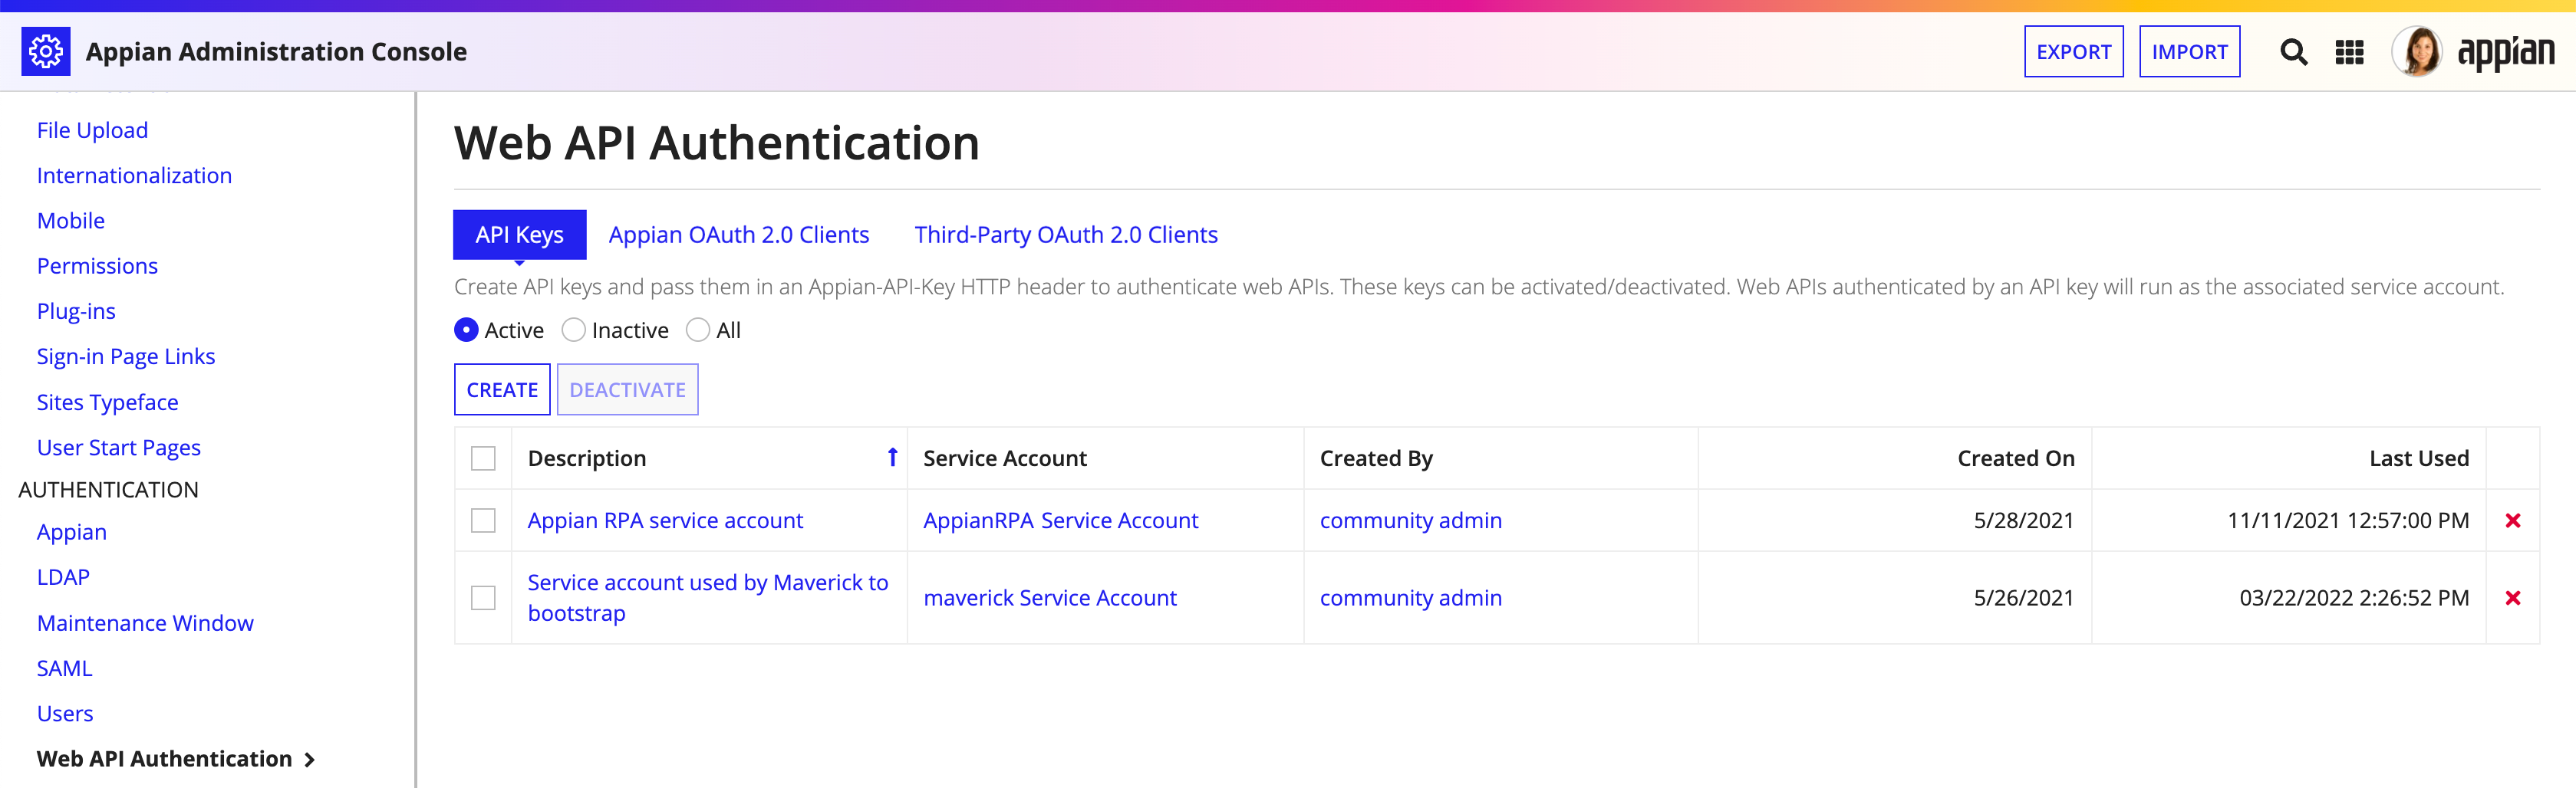2576x788 pixels.
Task: Open community admin in the Appian RPA row
Action: click(x=1410, y=520)
